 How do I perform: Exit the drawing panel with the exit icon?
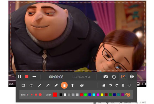pos(129,85)
